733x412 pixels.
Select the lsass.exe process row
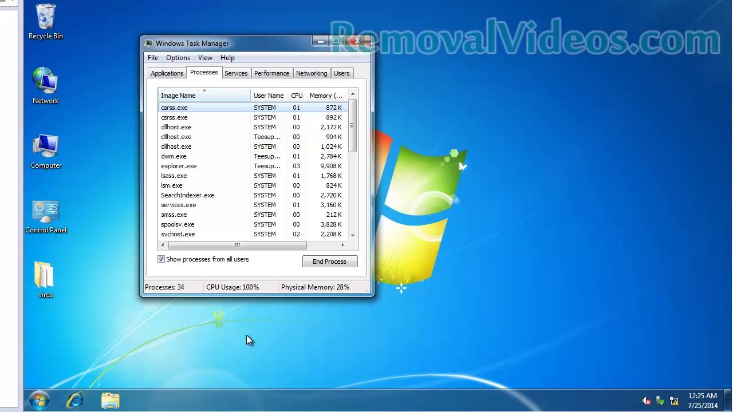252,176
